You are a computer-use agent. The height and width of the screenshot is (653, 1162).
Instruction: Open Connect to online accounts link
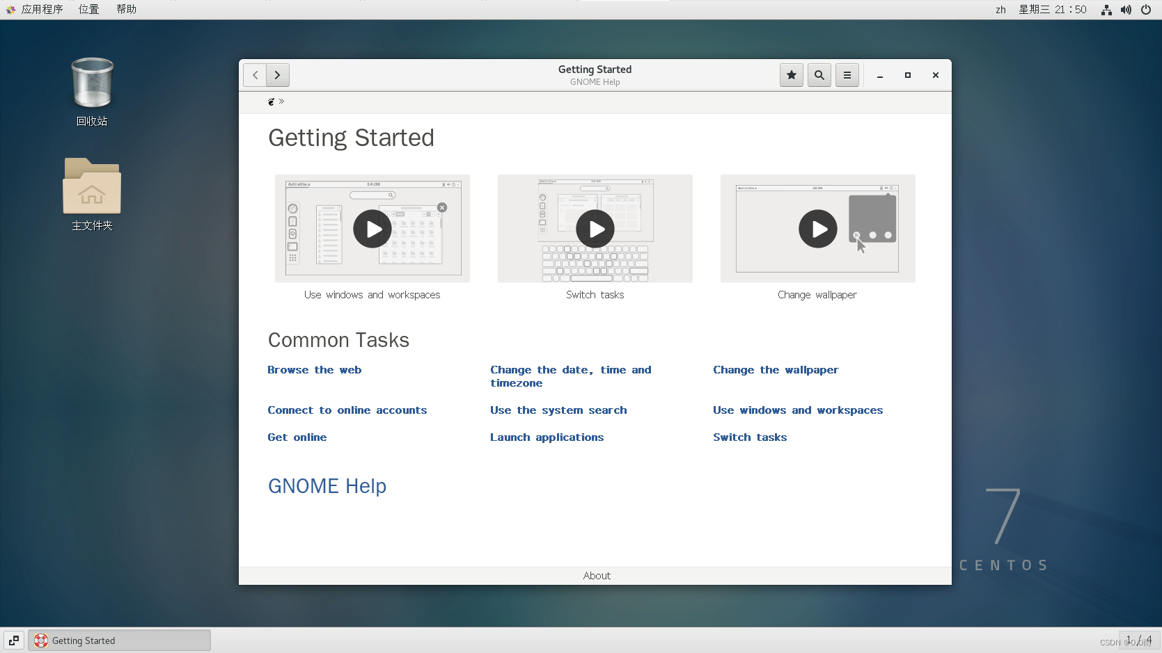(347, 410)
